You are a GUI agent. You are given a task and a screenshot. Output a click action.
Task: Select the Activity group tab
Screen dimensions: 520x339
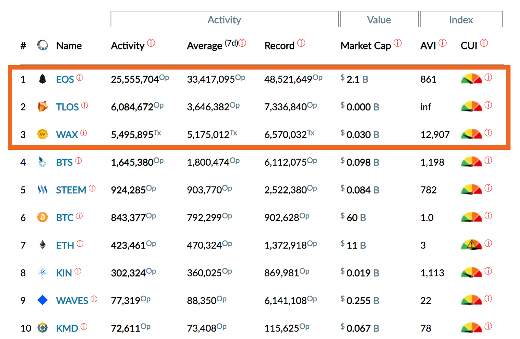click(x=225, y=19)
